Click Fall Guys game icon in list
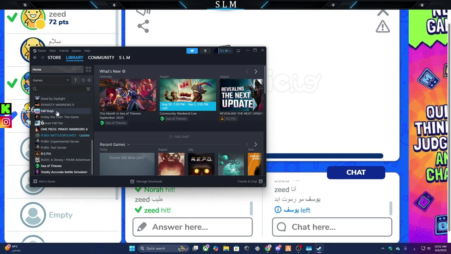This screenshot has height=254, width=451. click(x=37, y=111)
